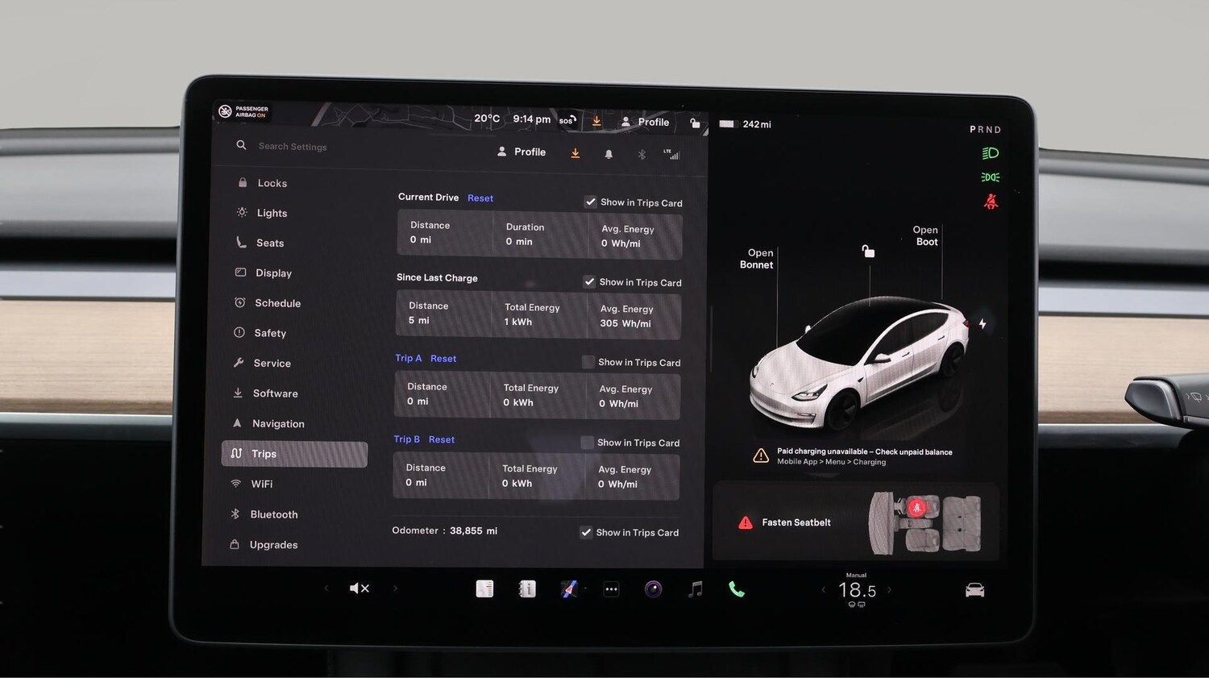Tap the Profile button in top status bar

click(x=646, y=122)
